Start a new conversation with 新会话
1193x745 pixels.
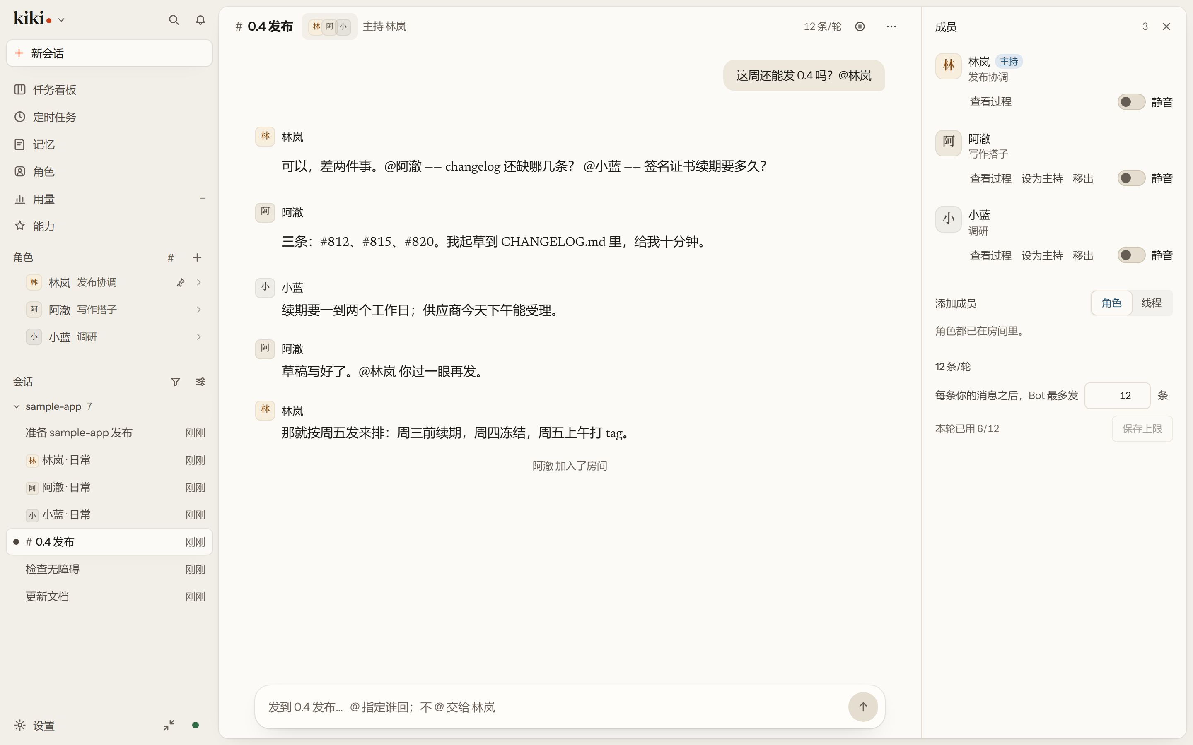(x=109, y=53)
